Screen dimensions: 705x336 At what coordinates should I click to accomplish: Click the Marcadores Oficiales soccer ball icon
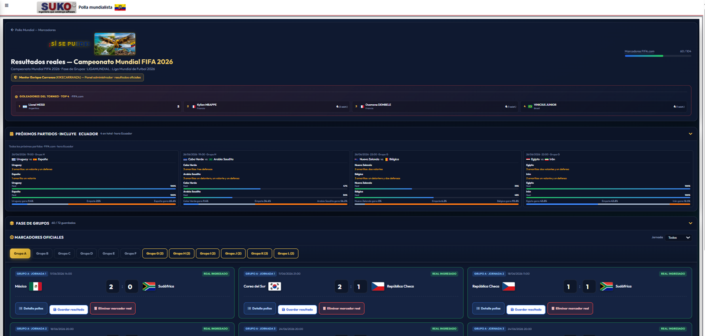[x=12, y=237]
